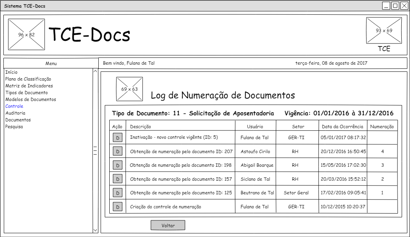Select Plano de Classificação menu item

coord(28,79)
